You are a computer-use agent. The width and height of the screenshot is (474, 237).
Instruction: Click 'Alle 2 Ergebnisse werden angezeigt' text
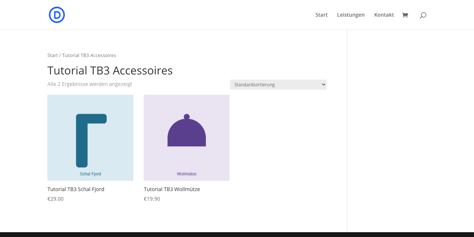(x=90, y=84)
